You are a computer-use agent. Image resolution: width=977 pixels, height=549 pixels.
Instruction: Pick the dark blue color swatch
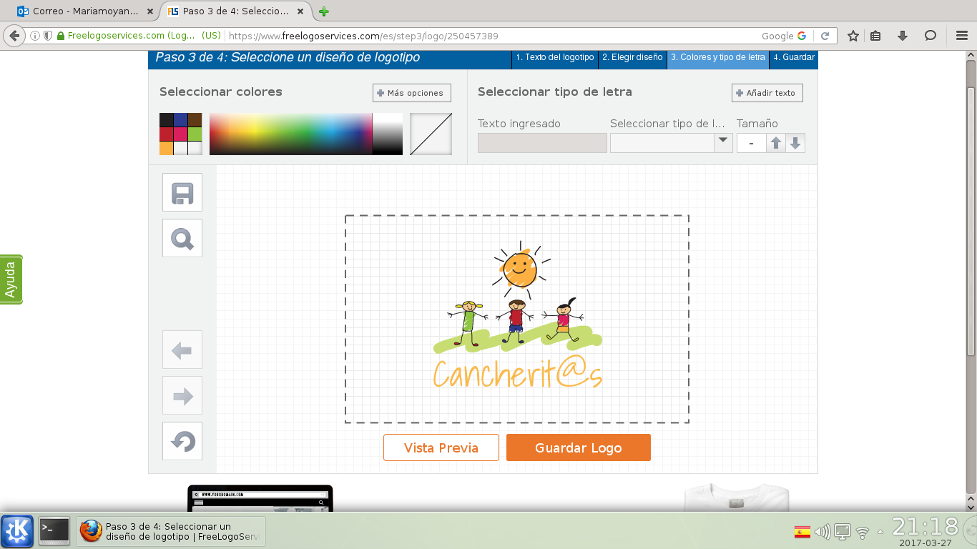[181, 119]
